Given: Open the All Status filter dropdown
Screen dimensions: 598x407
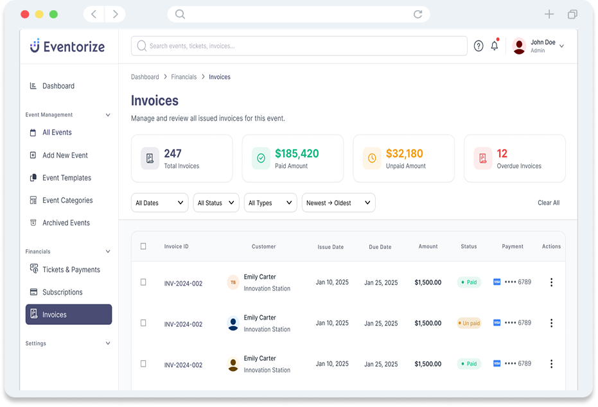Looking at the screenshot, I should coord(216,203).
